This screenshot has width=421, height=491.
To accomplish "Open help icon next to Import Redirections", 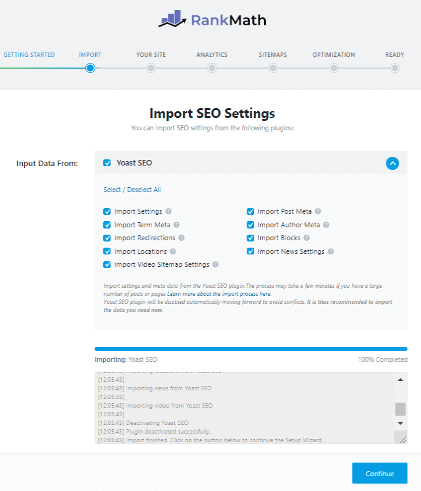I will (182, 238).
